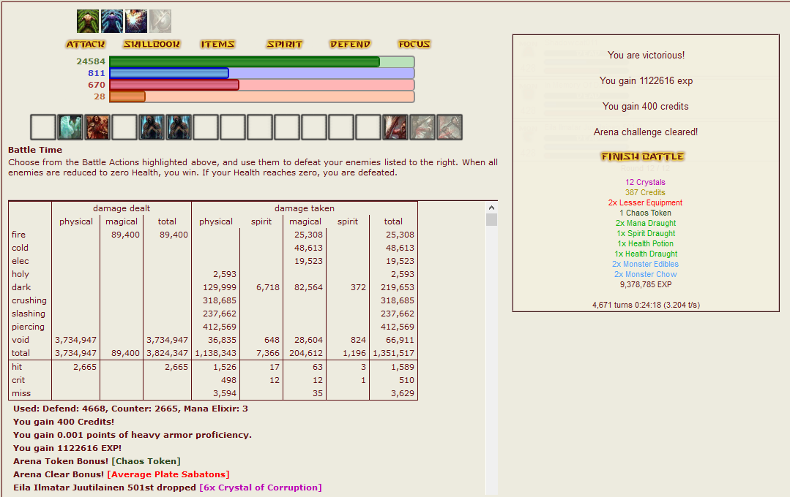Viewport: 790px width, 497px height.
Task: Click the blue-robed status effect icon
Action: 112,21
